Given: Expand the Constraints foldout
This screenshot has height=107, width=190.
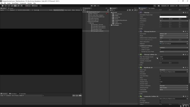Looking at the screenshot, I should 139,92.
